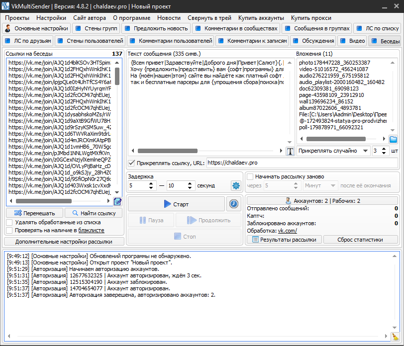The width and height of the screenshot is (404, 346).
Task: Toggle the blue square on Стены групп
Action: coord(78,28)
